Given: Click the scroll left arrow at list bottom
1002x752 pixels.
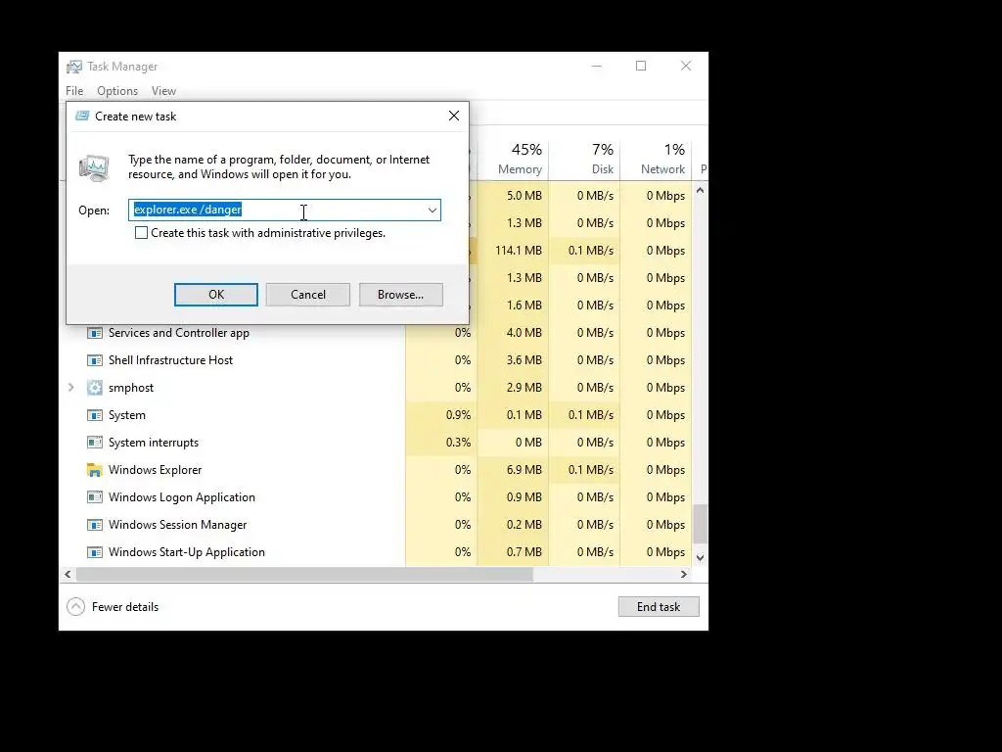Looking at the screenshot, I should point(68,574).
